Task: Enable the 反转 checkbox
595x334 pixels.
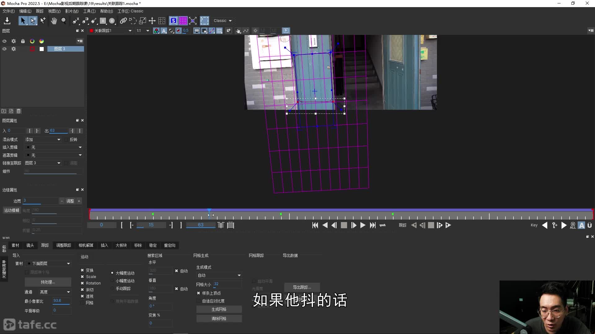Action: tap(66, 140)
